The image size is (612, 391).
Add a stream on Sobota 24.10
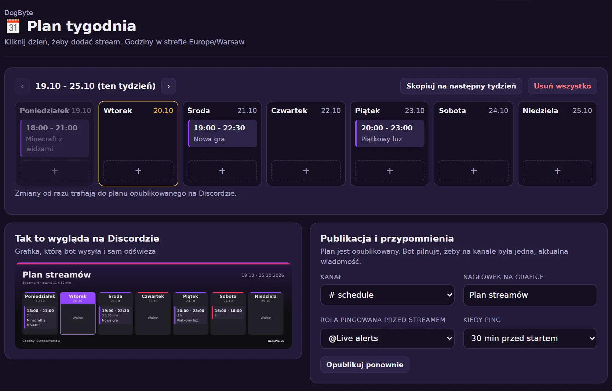(474, 171)
